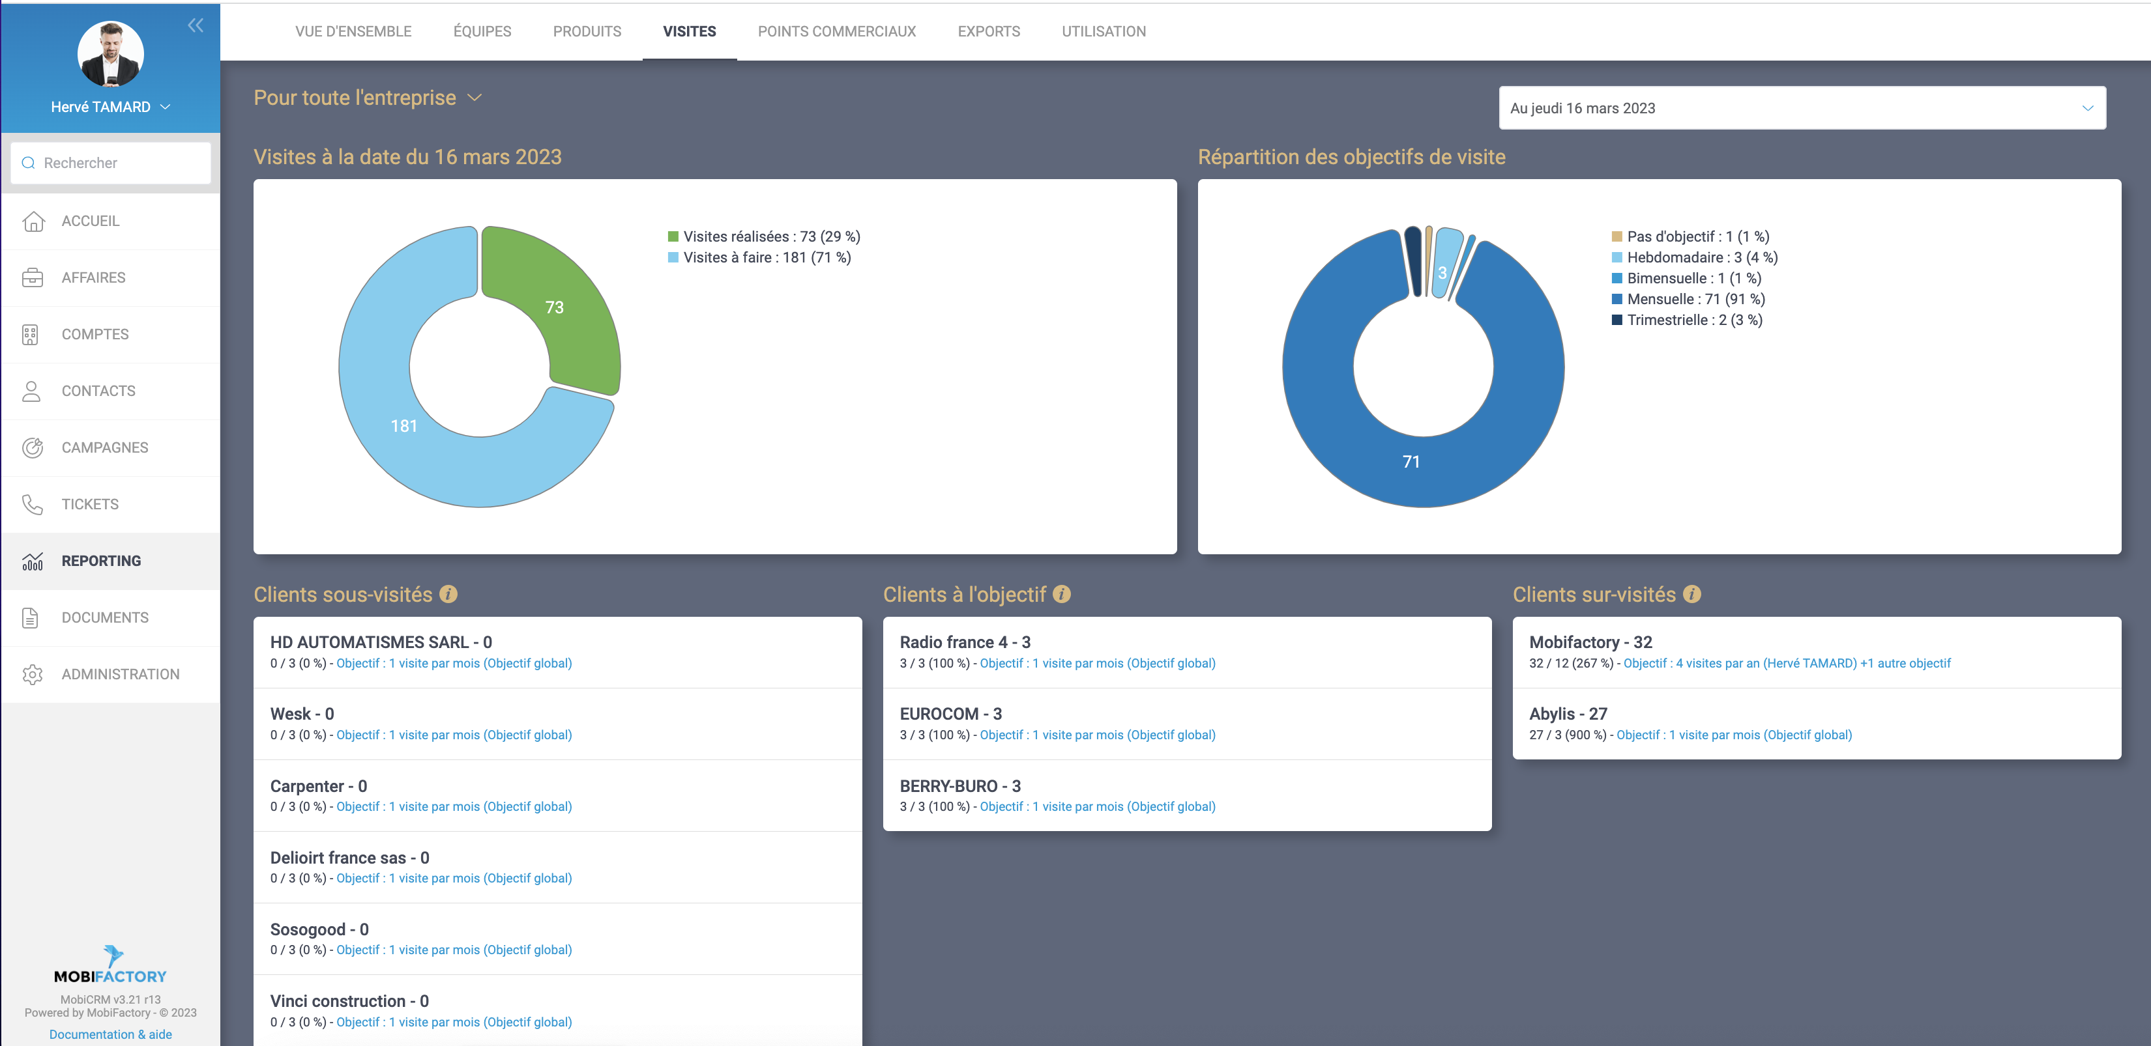Open the Documentation & aide link
2151x1046 pixels.
click(110, 1034)
